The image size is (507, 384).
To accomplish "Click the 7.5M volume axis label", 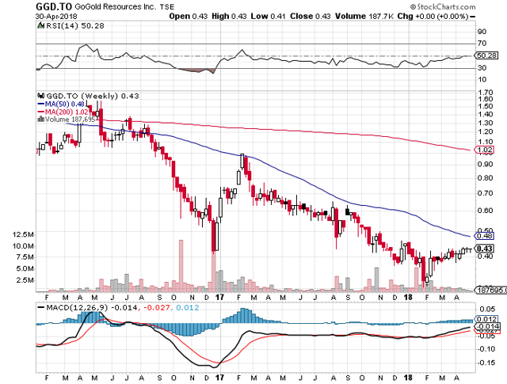I will [25, 257].
